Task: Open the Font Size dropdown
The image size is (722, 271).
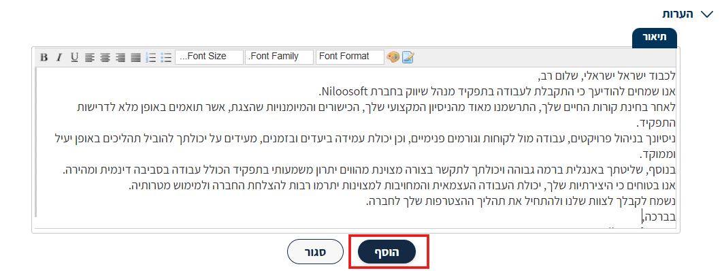Action: pyautogui.click(x=209, y=57)
